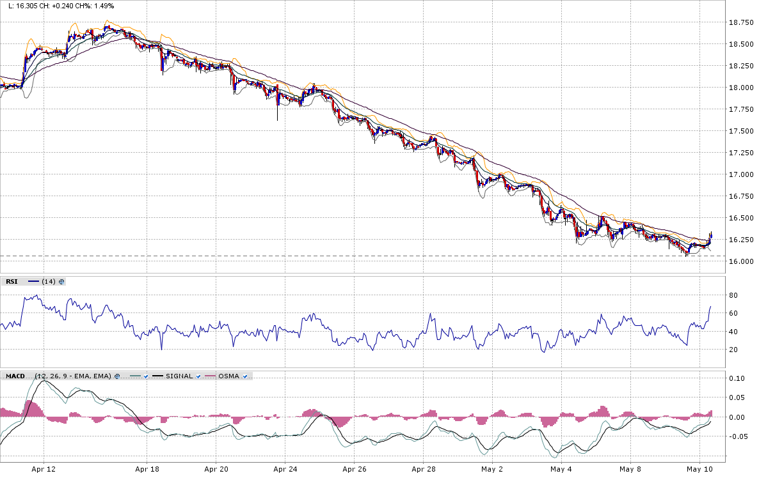Select the RSI (14) period parameter
Viewport: 759px width, 478px height.
click(49, 281)
